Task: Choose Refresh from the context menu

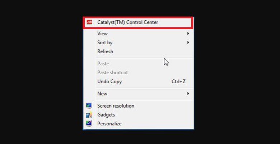Action: [x=105, y=51]
